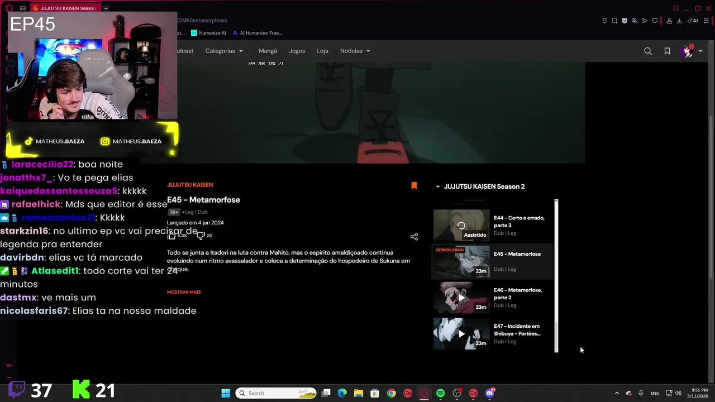Click the JUJUTSU KAISEN series link
The image size is (715, 402).
pos(190,185)
